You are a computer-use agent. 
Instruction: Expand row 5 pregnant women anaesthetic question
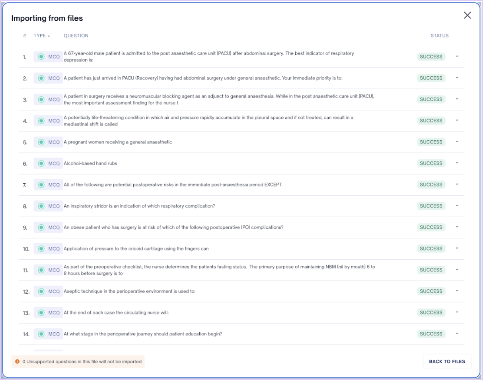pyautogui.click(x=457, y=142)
